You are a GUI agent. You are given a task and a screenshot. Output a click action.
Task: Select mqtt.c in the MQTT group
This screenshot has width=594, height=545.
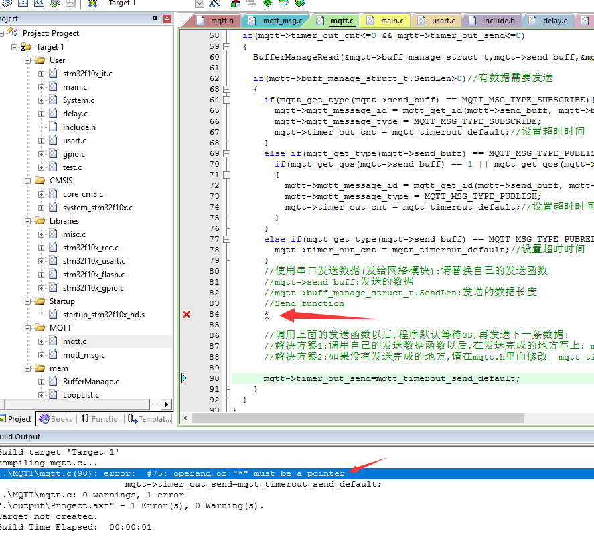[74, 341]
